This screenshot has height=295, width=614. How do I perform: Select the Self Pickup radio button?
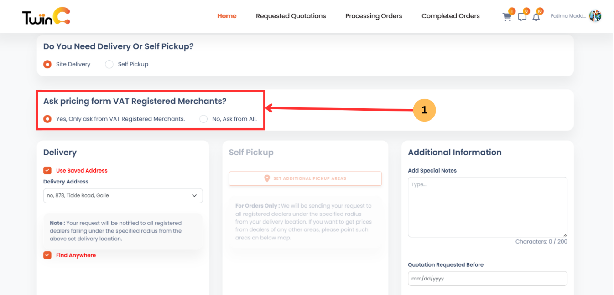coord(109,64)
